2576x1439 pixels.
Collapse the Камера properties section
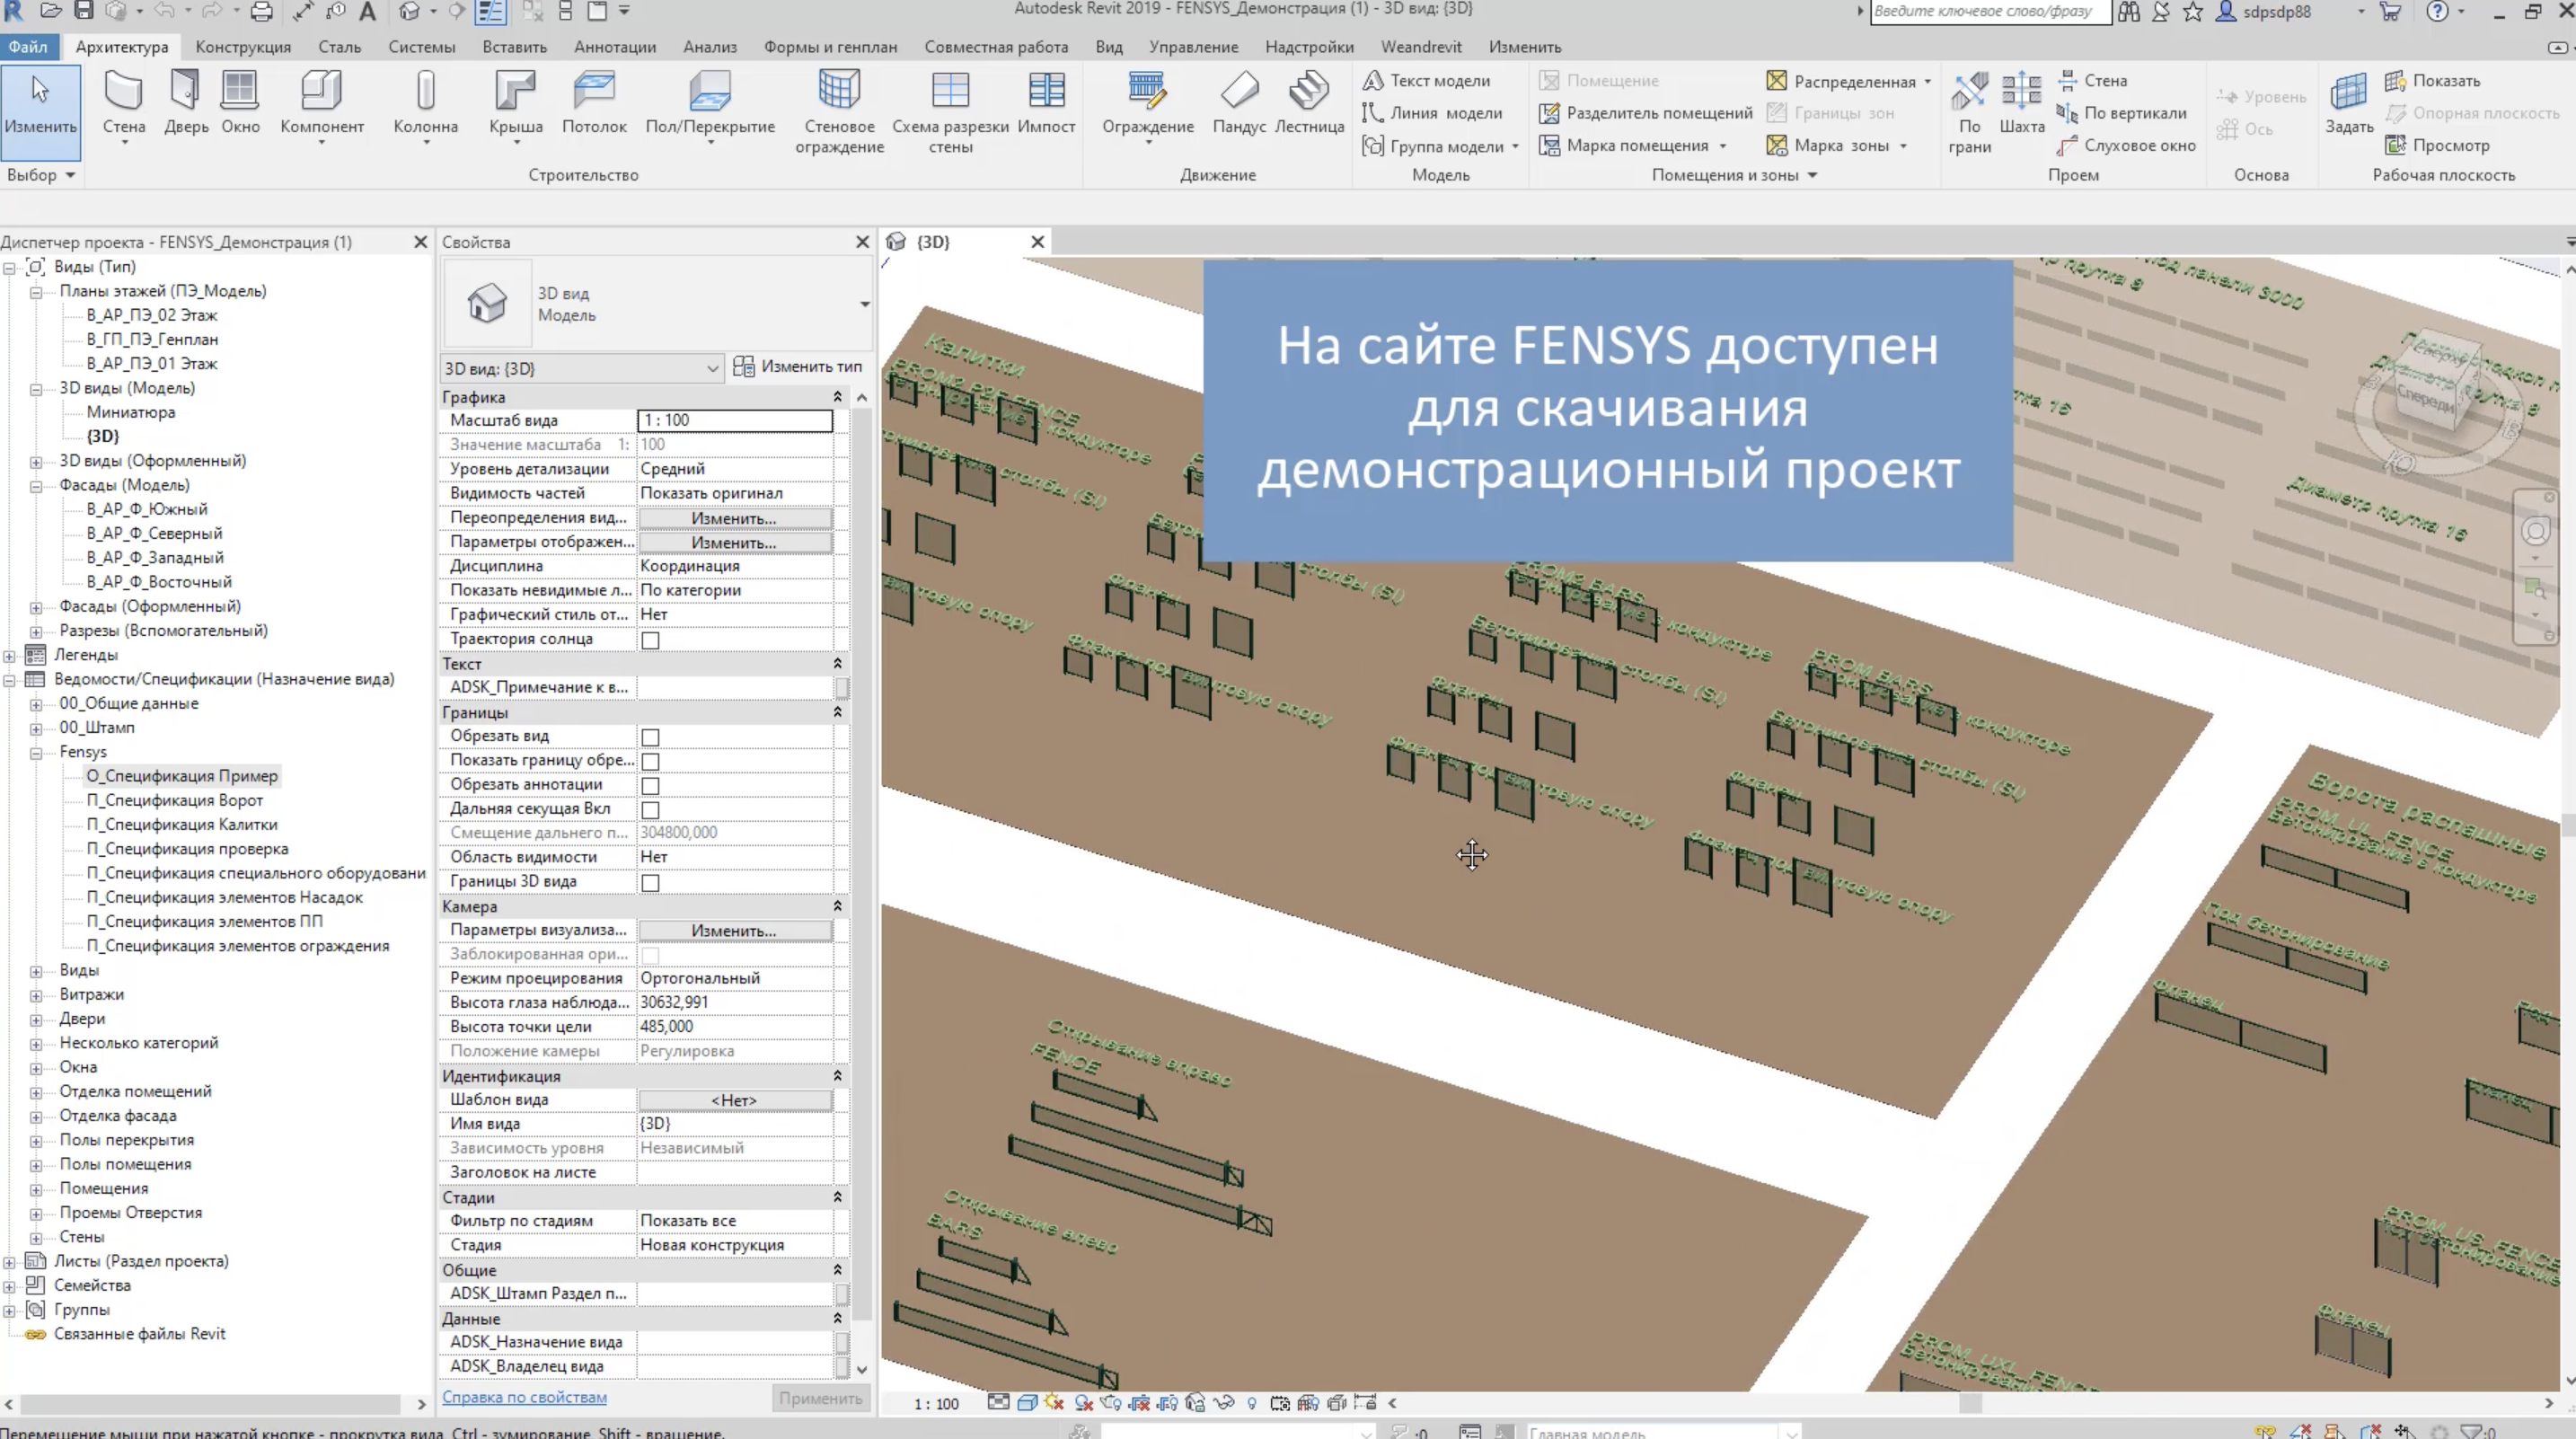point(837,906)
